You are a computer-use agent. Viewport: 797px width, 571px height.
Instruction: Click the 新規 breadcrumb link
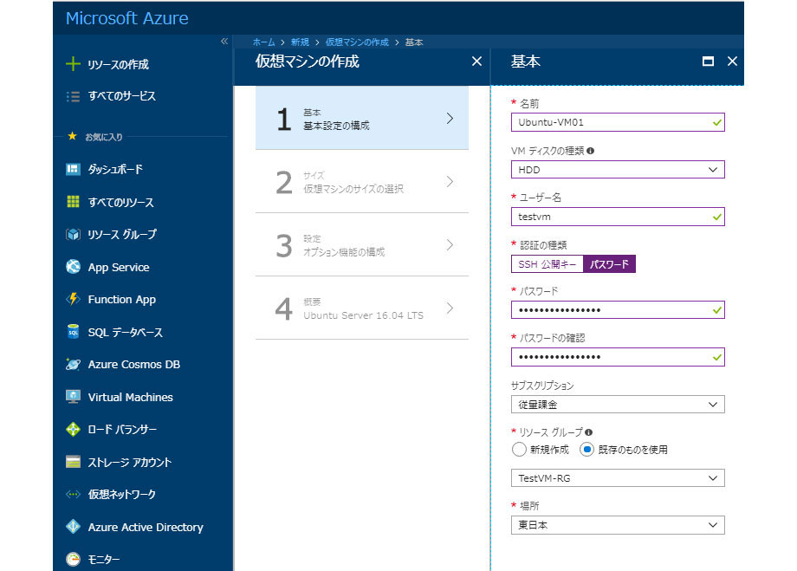click(300, 42)
